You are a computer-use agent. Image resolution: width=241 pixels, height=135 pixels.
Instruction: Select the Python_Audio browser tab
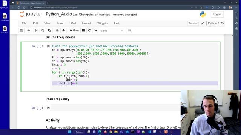pos(31,3)
